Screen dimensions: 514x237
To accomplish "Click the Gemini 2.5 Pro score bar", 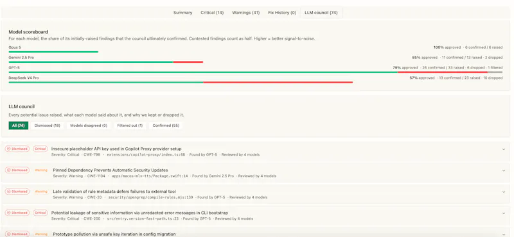I will coord(106,61).
